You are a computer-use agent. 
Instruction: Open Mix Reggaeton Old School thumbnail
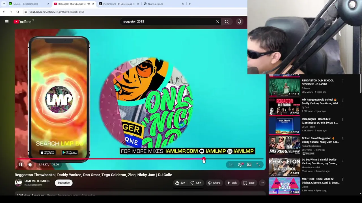tap(284, 107)
